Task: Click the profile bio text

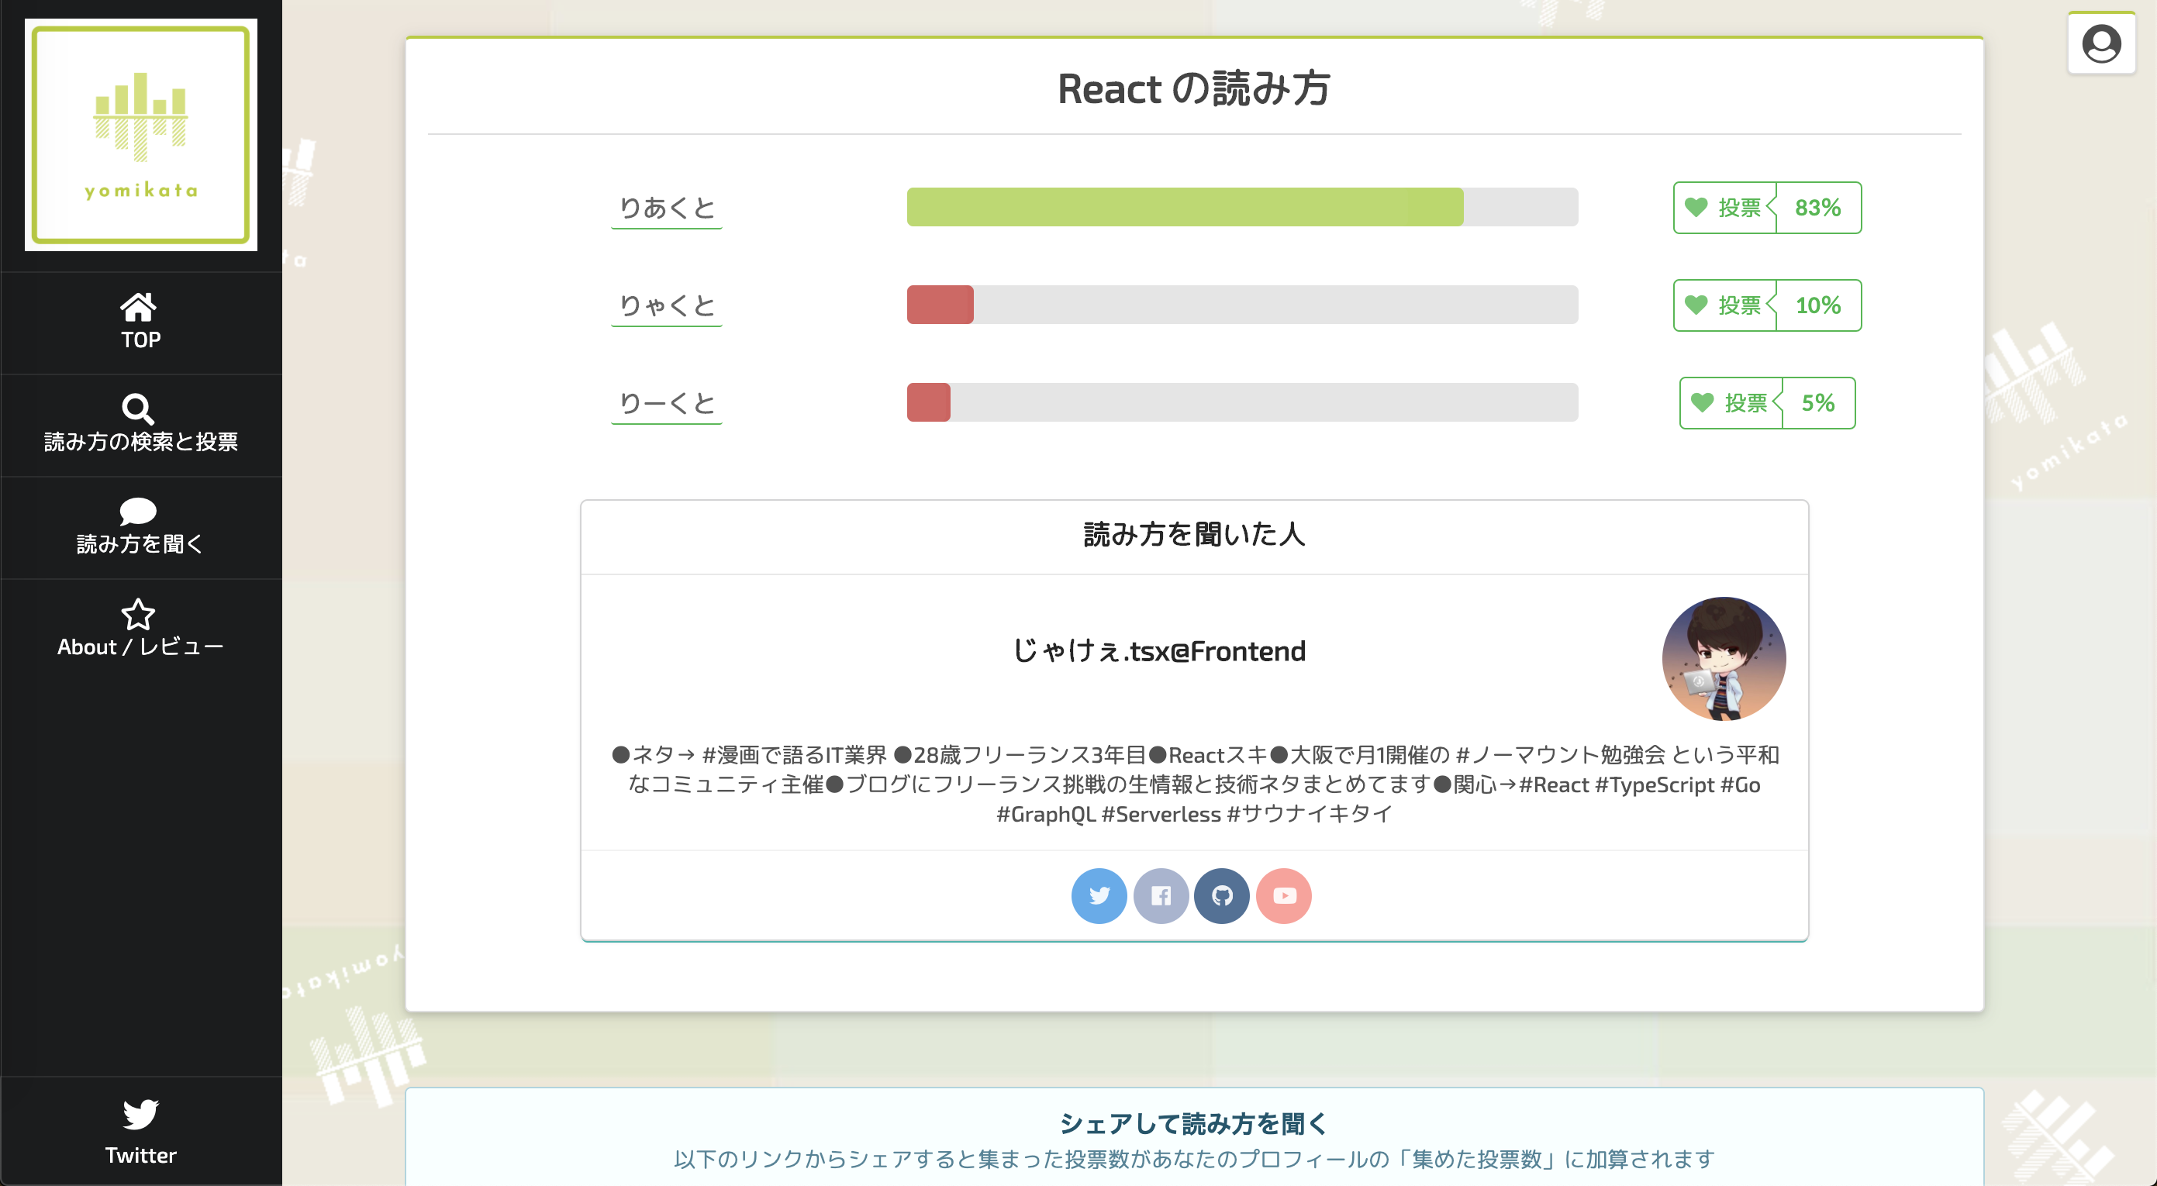Action: tap(1194, 784)
